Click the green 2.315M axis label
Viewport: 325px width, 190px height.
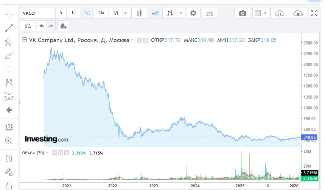[x=310, y=178]
